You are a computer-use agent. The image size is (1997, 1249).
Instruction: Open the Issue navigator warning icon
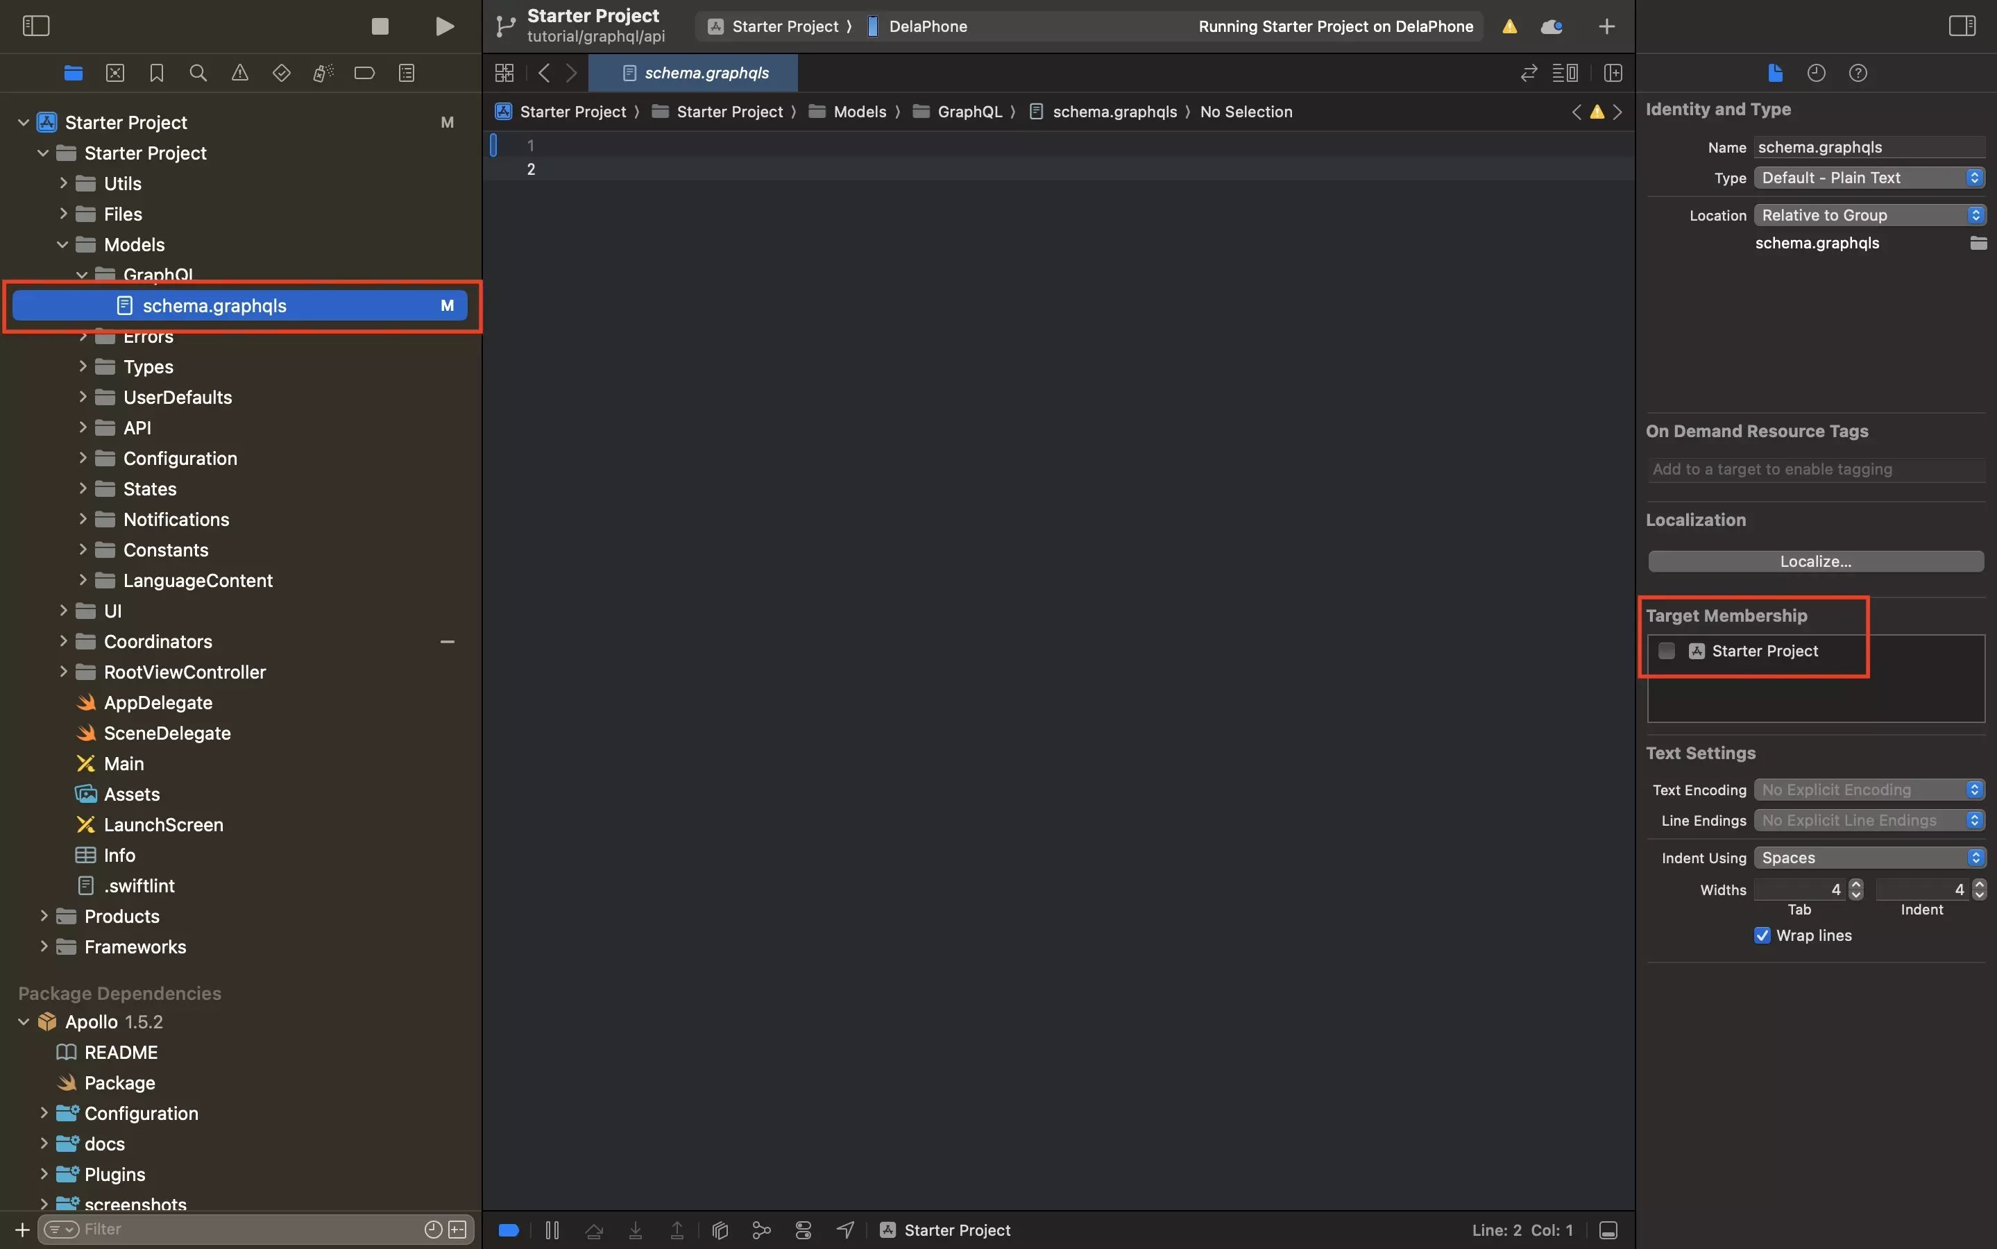[x=239, y=74]
